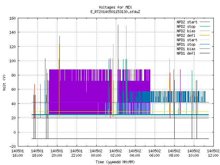Click the '140501 22:00' time tick label
The image size is (220, 165).
(x=76, y=153)
